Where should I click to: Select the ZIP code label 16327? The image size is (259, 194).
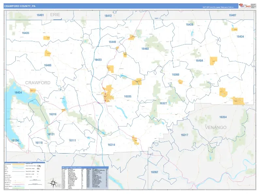163,103
